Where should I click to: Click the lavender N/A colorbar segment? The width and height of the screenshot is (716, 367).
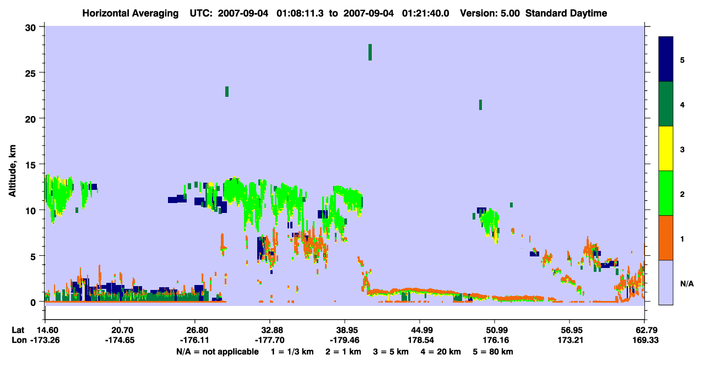[666, 282]
